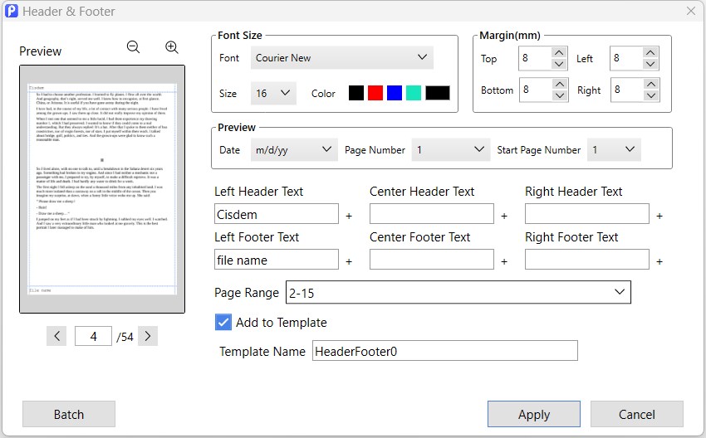The image size is (706, 438).
Task: Go to previous preview page arrow
Action: [x=56, y=336]
